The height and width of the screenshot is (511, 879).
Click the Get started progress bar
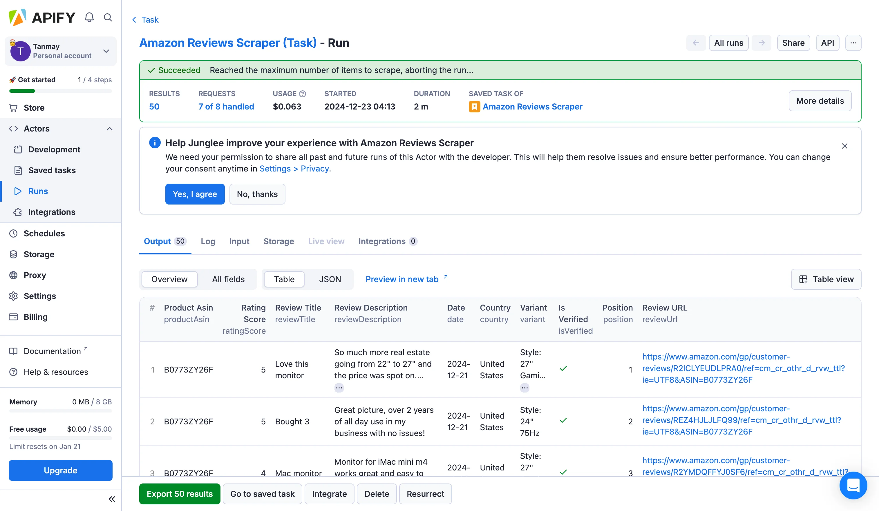[60, 91]
